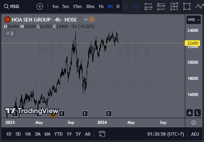
Task: Click the May 2023 time axis label
Action: click(x=39, y=123)
